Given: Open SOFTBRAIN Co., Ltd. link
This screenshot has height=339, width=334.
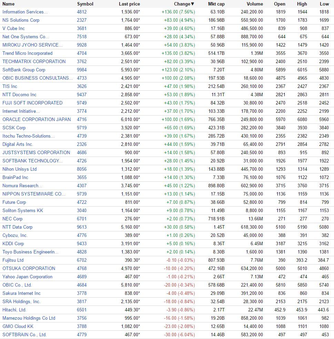Looking at the screenshot, I should pyautogui.click(x=24, y=335).
